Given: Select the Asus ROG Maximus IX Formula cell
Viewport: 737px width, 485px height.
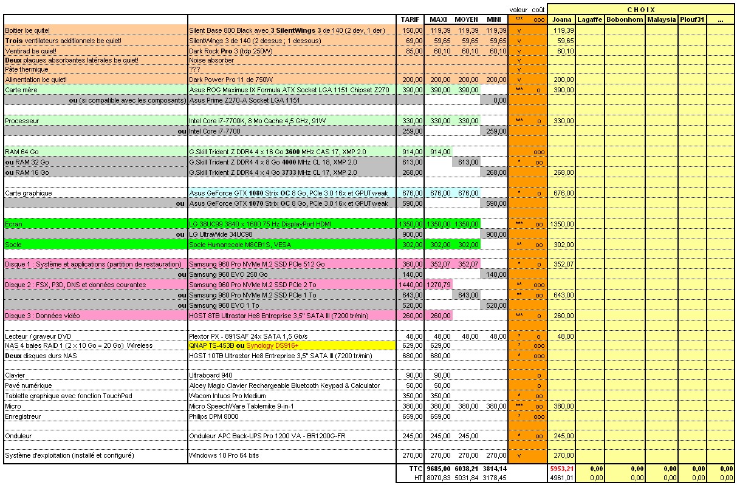Looking at the screenshot, I should click(292, 89).
